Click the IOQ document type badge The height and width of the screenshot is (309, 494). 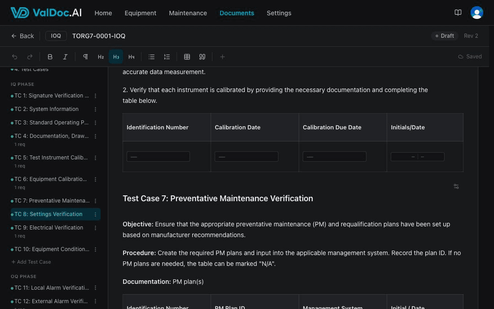(56, 36)
